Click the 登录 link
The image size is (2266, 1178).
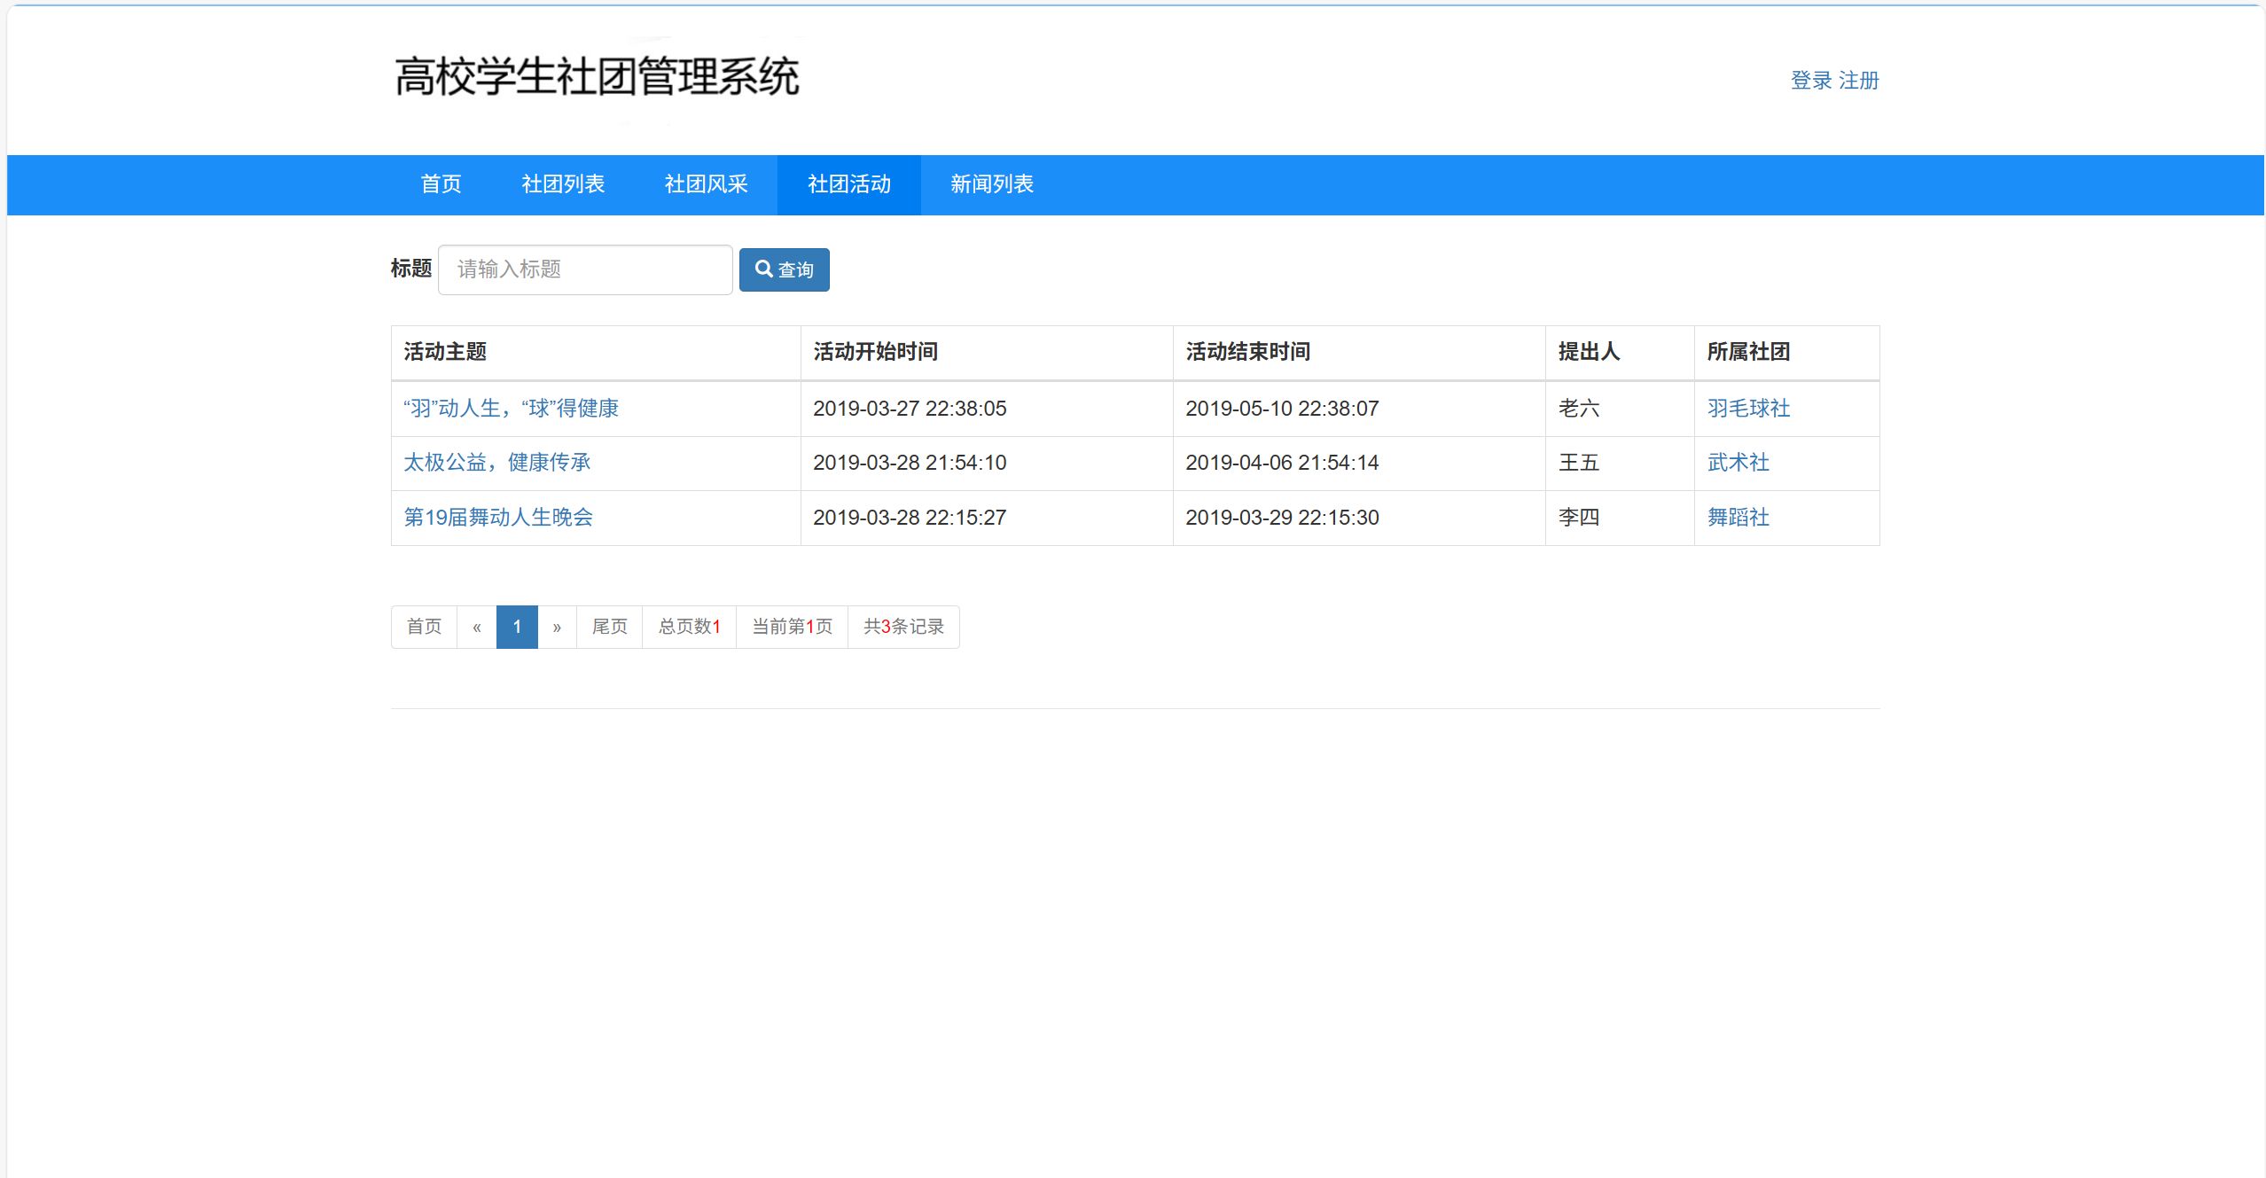click(x=1811, y=81)
